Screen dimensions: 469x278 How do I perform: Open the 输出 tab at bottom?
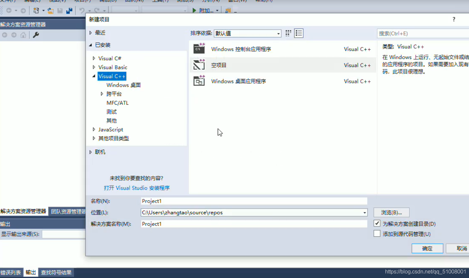(x=31, y=272)
